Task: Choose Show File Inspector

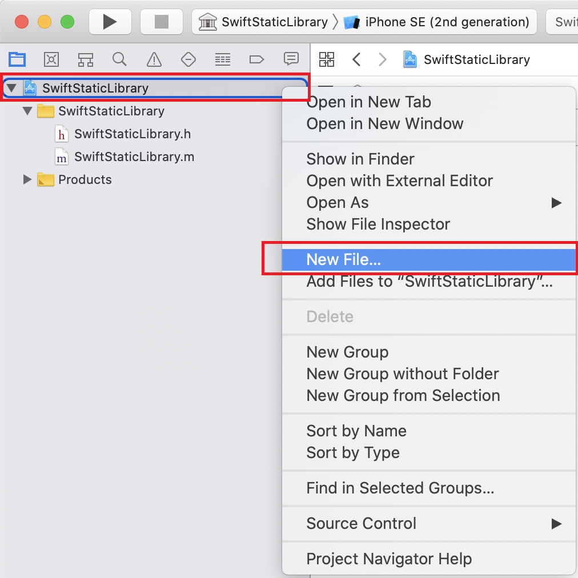Action: point(429,224)
